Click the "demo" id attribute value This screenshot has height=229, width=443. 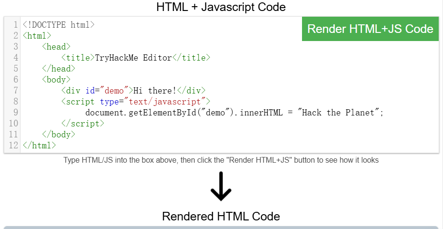coord(114,91)
